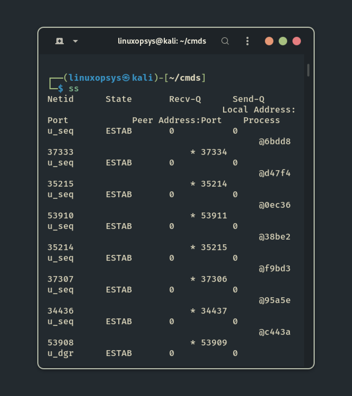
Task: Close the terminal with the red button
Action: (x=297, y=41)
